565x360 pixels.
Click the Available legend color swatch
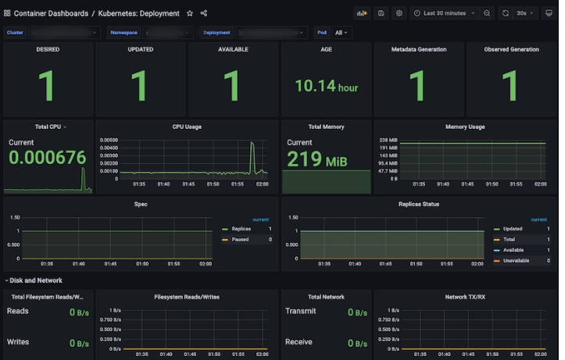[x=496, y=250]
